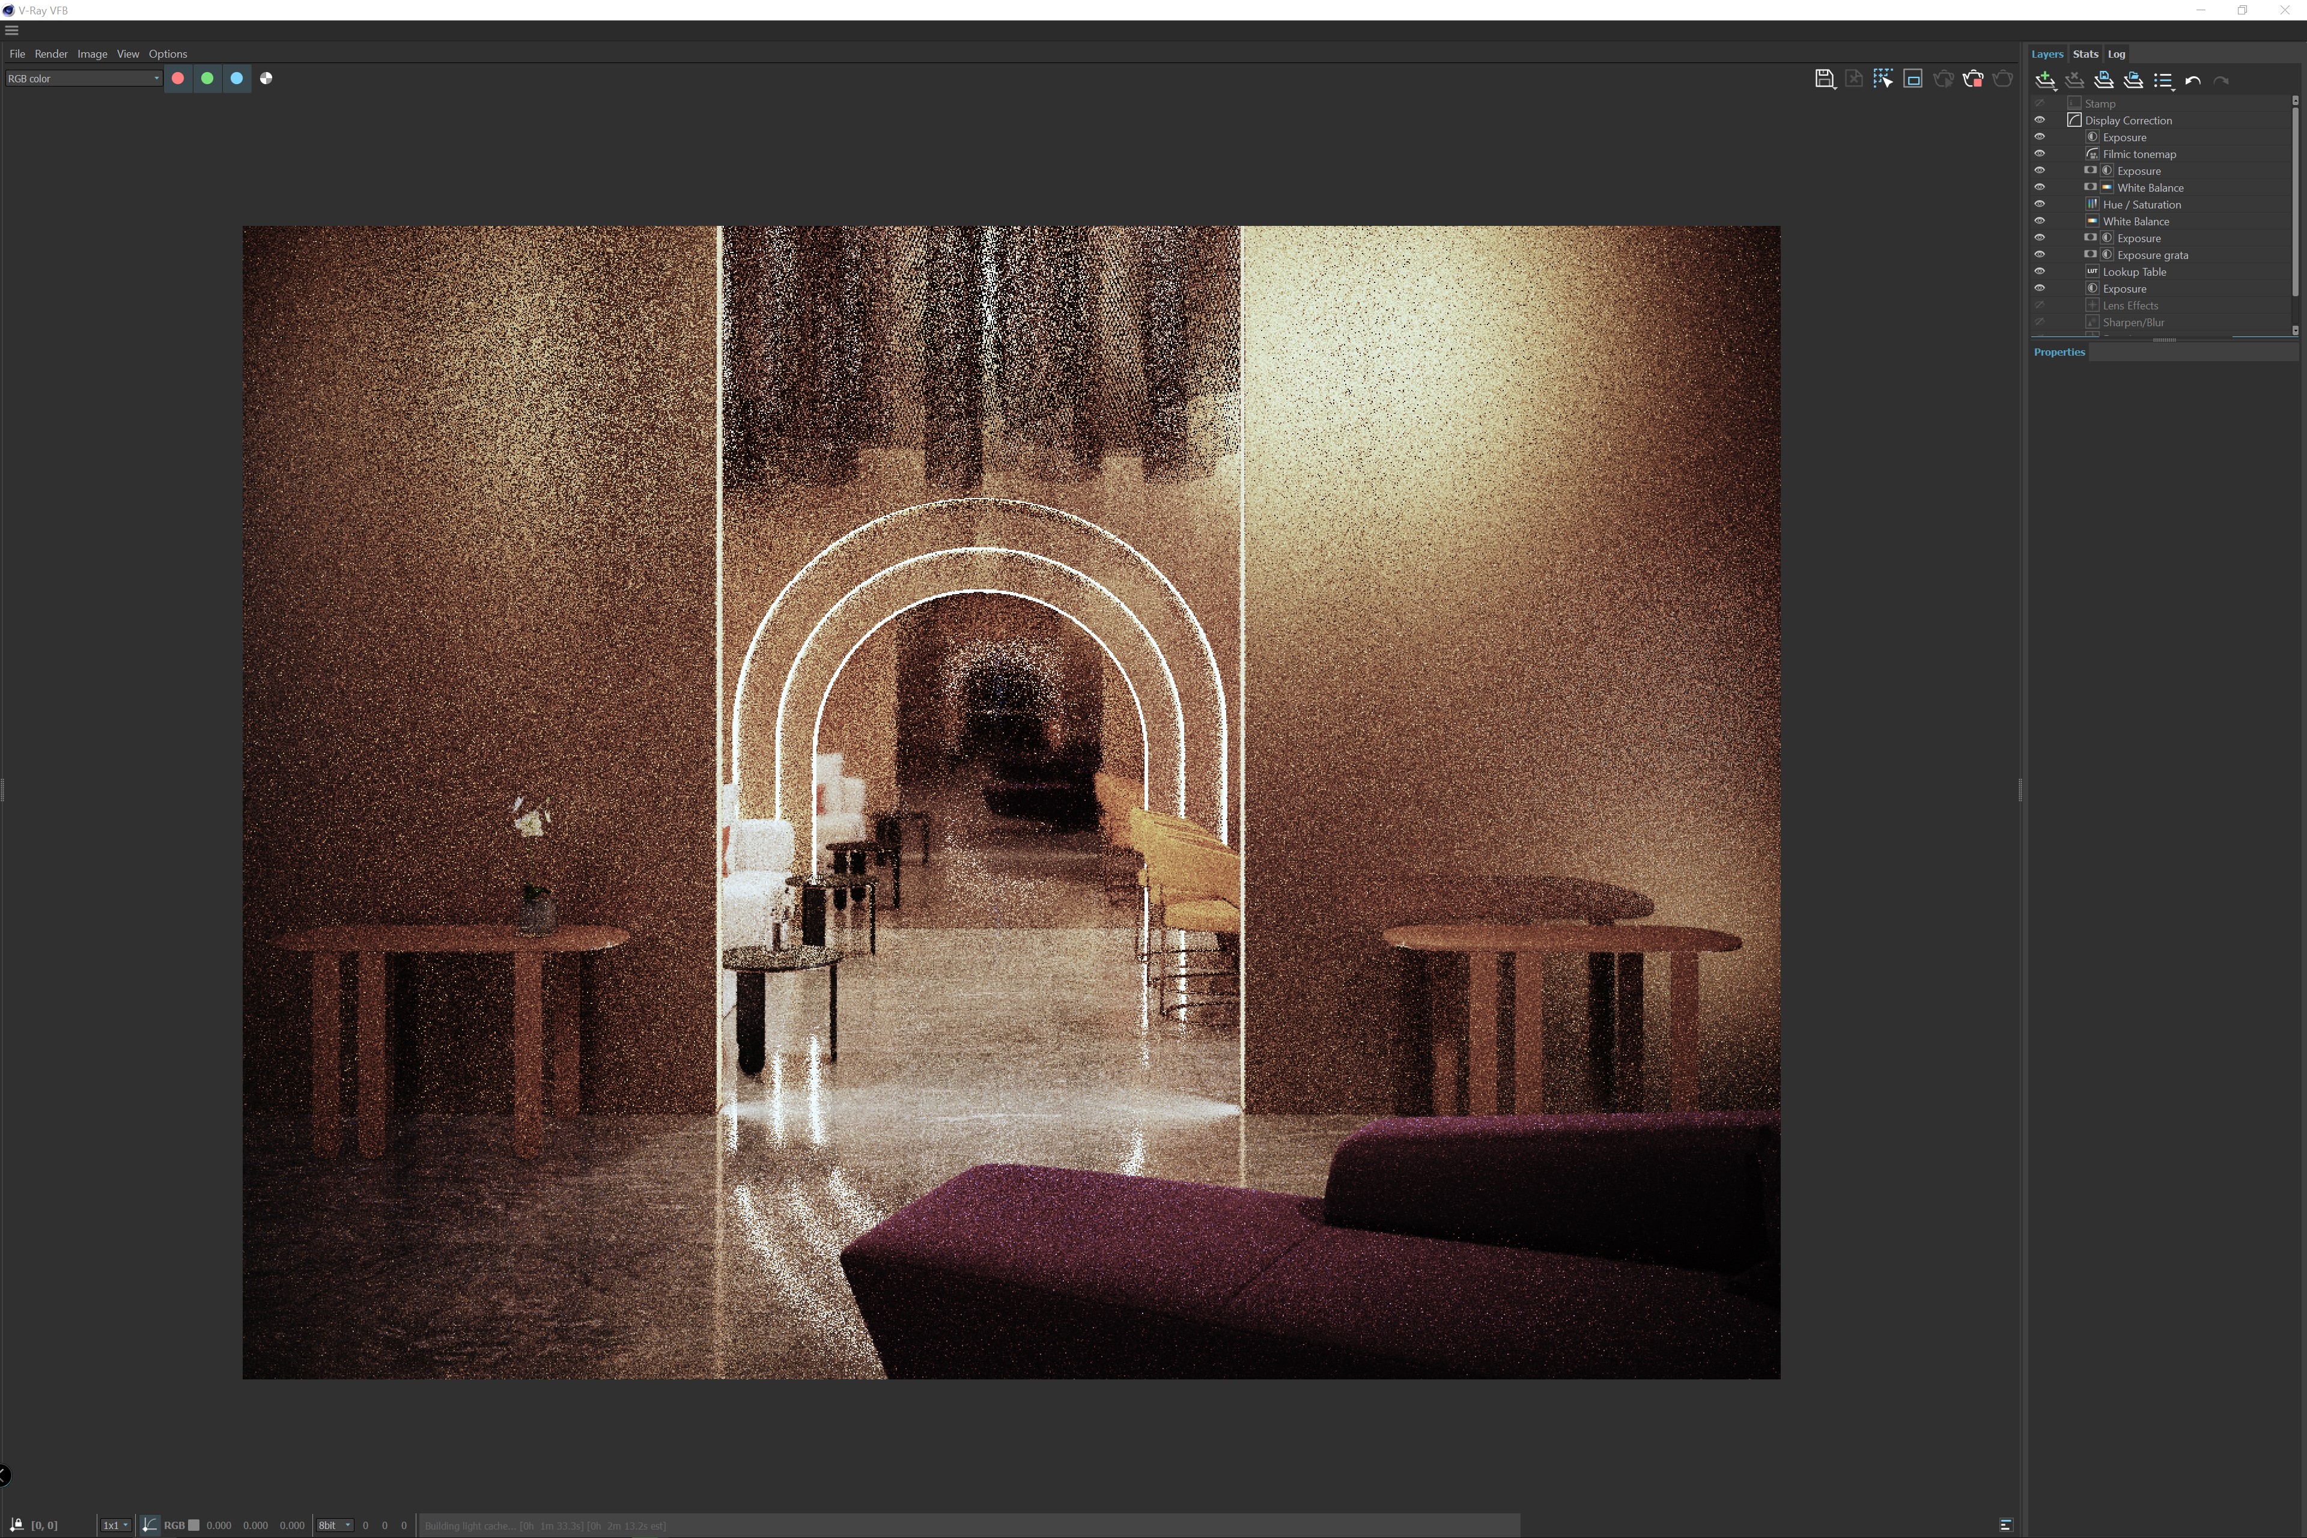Click the layers list scrollbar
This screenshot has height=1538, width=2307.
2295,201
